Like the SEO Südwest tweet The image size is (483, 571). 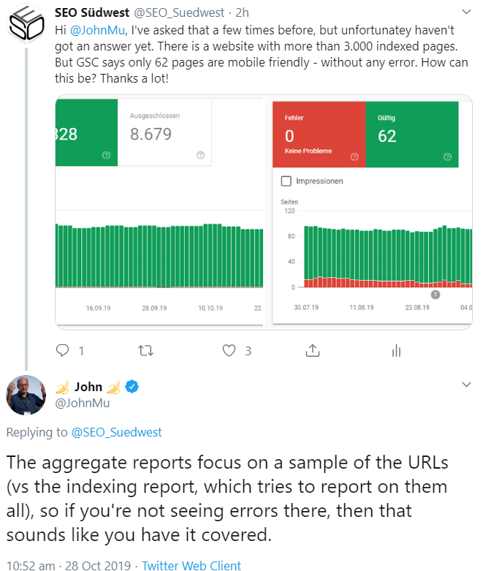[229, 351]
